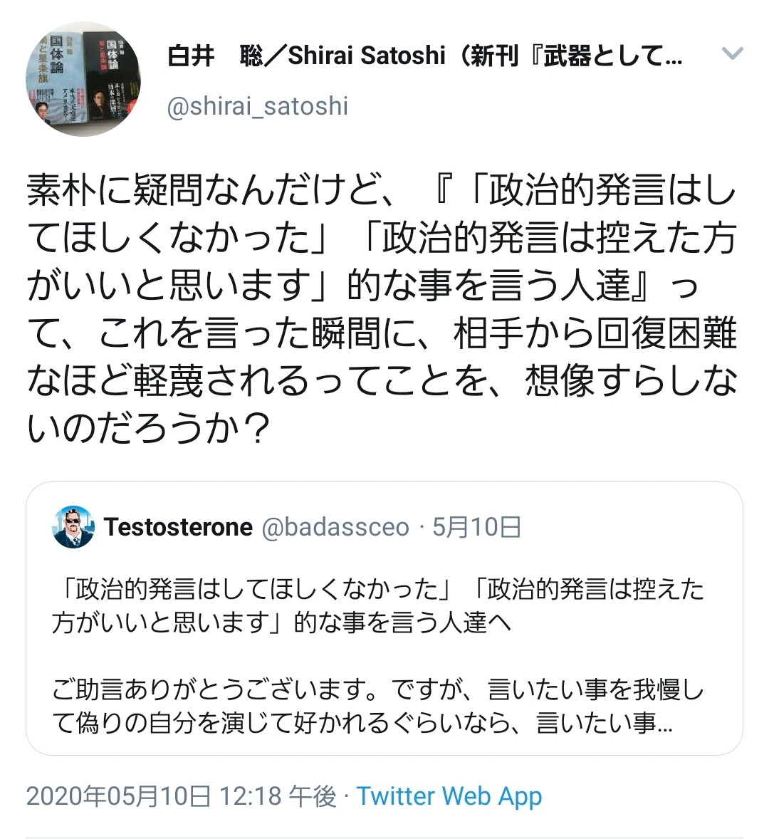Image resolution: width=769 pixels, height=839 pixels.
Task: Open the @shirai_satoshi handle link
Action: click(x=257, y=105)
